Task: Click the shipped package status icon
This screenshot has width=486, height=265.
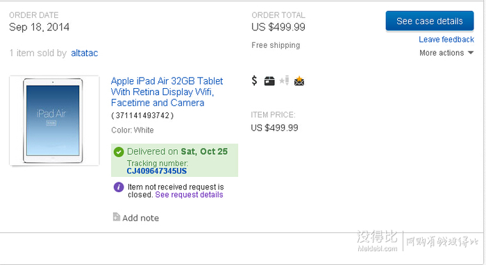Action: click(x=269, y=81)
